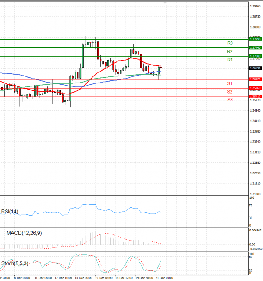Viewport: 263px width, 281px height.
Task: Click the 1.25270 price axis value
Action: pyautogui.click(x=255, y=100)
